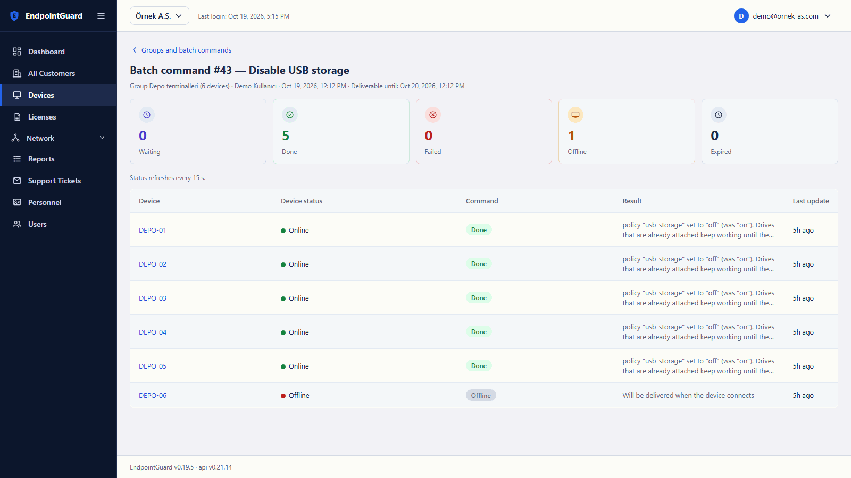Go back to Groups and batch commands

click(x=181, y=50)
